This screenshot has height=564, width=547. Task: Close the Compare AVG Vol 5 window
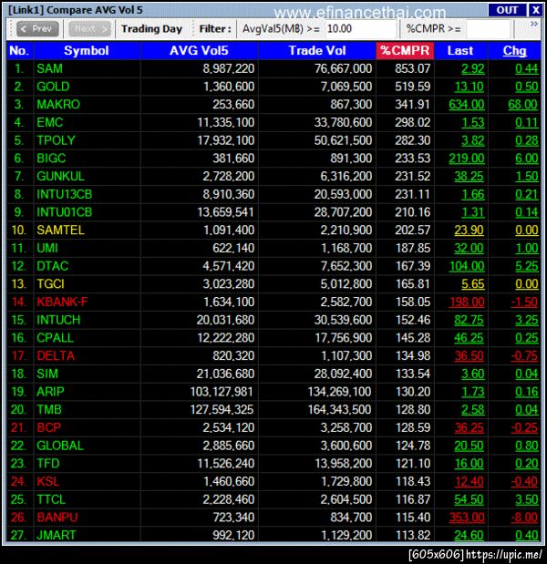point(535,10)
